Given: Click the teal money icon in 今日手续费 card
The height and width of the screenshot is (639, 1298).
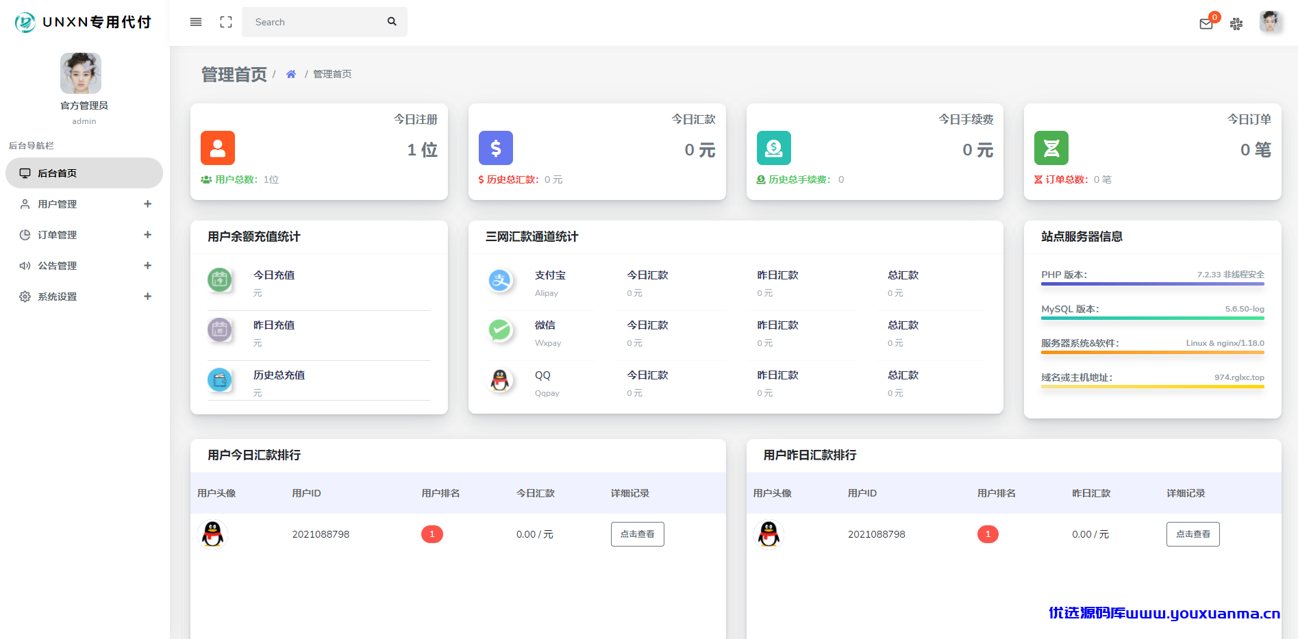Looking at the screenshot, I should pos(774,148).
